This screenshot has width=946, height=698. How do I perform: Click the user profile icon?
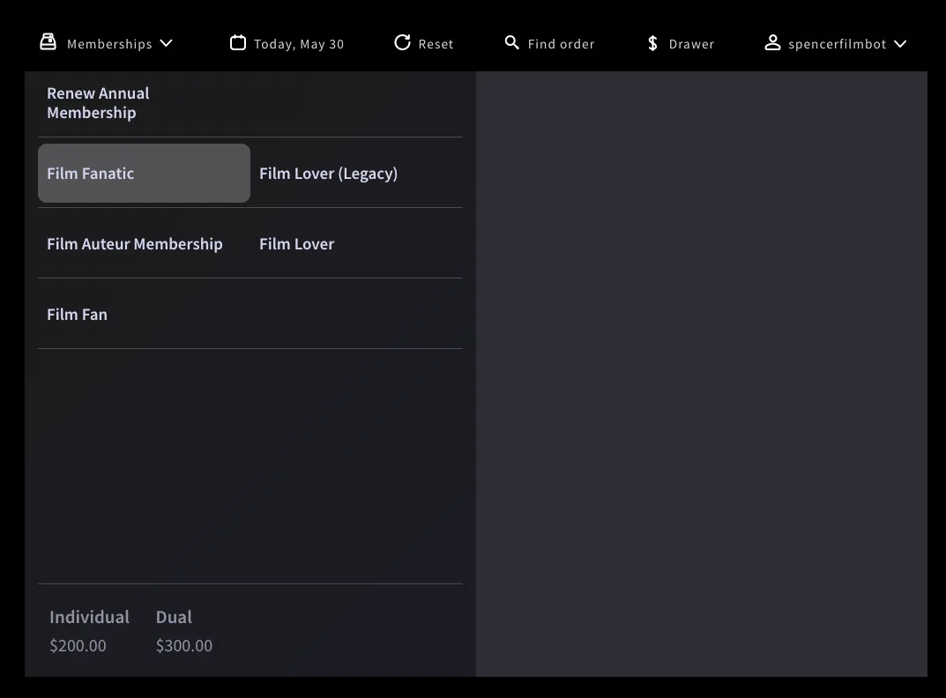[x=773, y=43]
